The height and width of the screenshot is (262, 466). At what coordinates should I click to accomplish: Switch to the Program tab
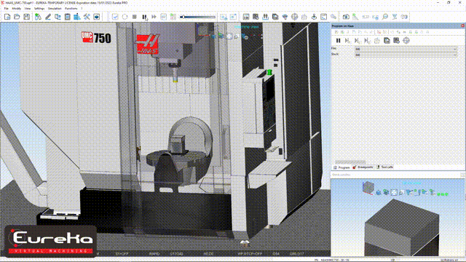(x=341, y=167)
